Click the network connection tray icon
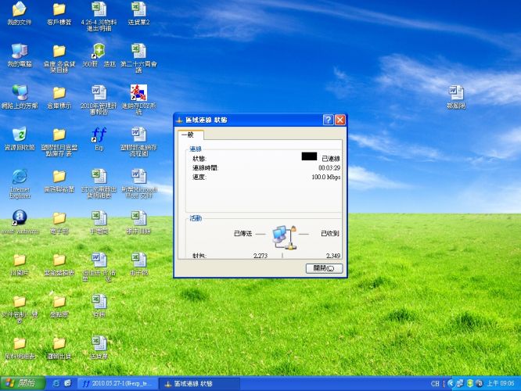Image resolution: width=521 pixels, height=391 pixels. [460, 384]
